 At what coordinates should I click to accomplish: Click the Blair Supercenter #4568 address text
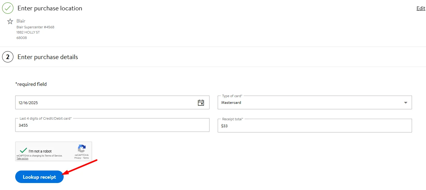click(x=35, y=27)
